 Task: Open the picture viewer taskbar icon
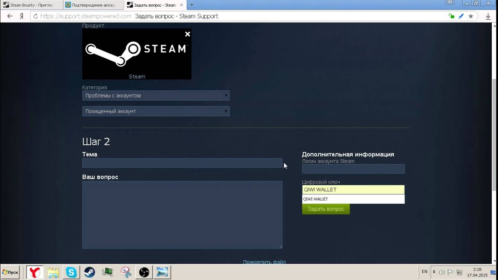point(162,272)
